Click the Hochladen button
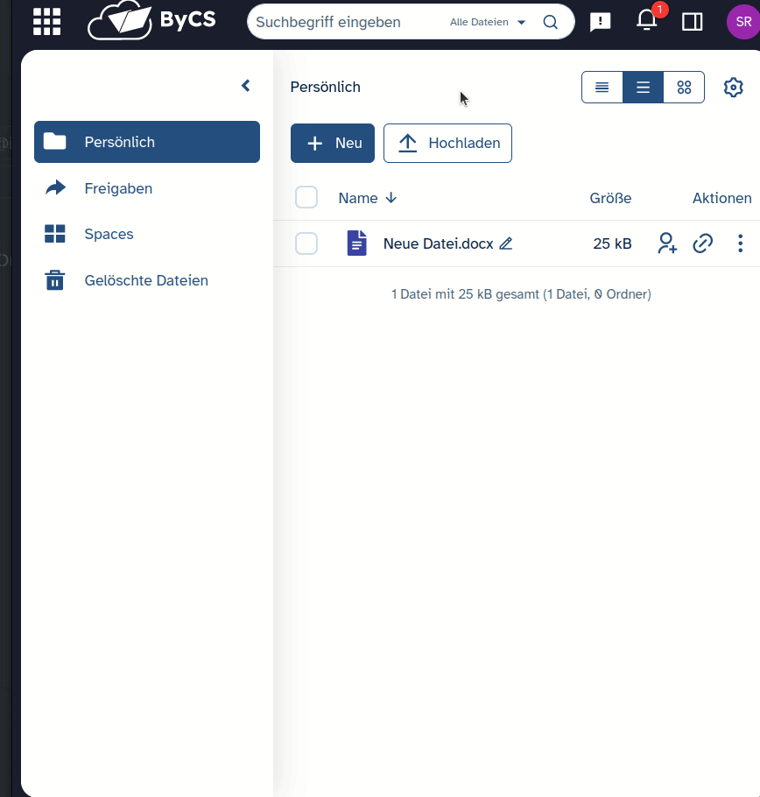Screen dimensions: 760x797 (447, 143)
